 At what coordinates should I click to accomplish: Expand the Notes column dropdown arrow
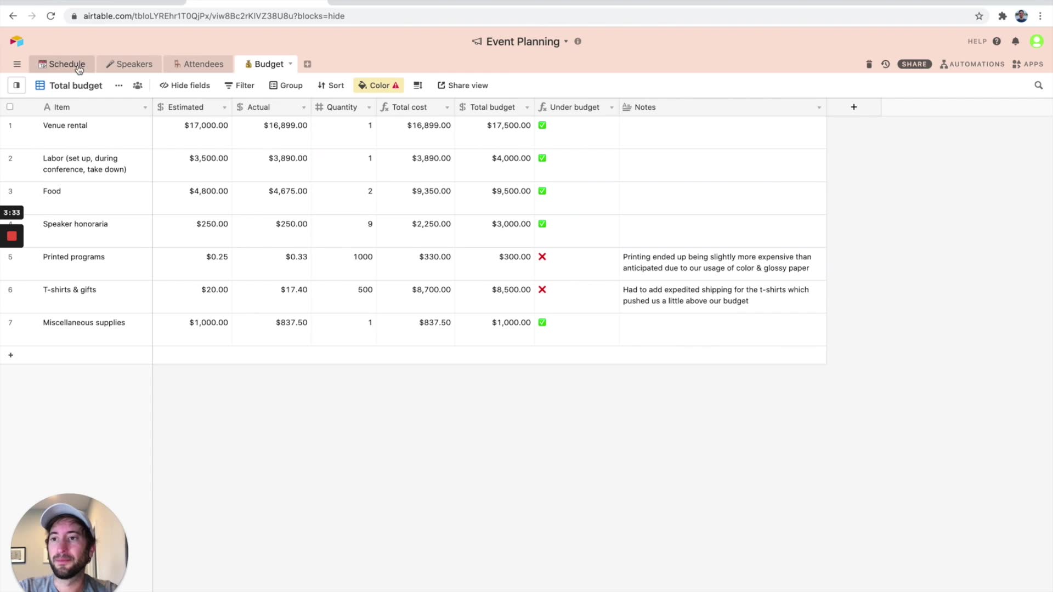point(819,107)
